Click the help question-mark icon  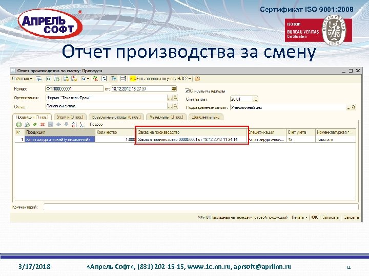click(197, 79)
